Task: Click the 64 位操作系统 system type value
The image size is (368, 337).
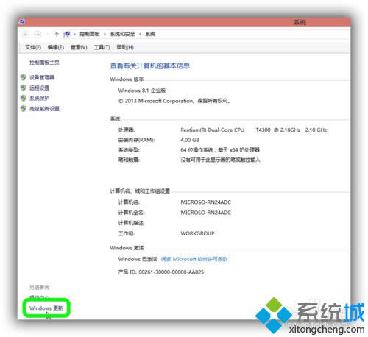Action: coord(220,150)
